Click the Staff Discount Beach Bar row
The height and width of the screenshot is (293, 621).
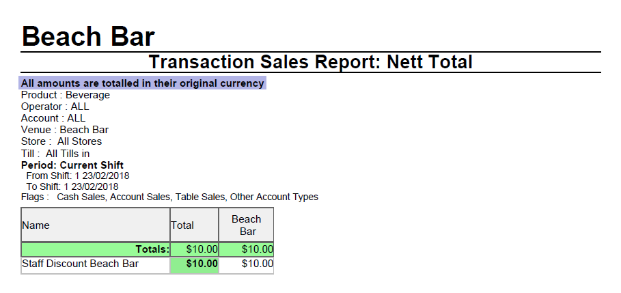[x=81, y=264]
